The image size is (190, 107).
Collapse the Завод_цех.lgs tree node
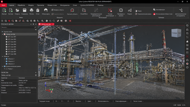(2, 34)
